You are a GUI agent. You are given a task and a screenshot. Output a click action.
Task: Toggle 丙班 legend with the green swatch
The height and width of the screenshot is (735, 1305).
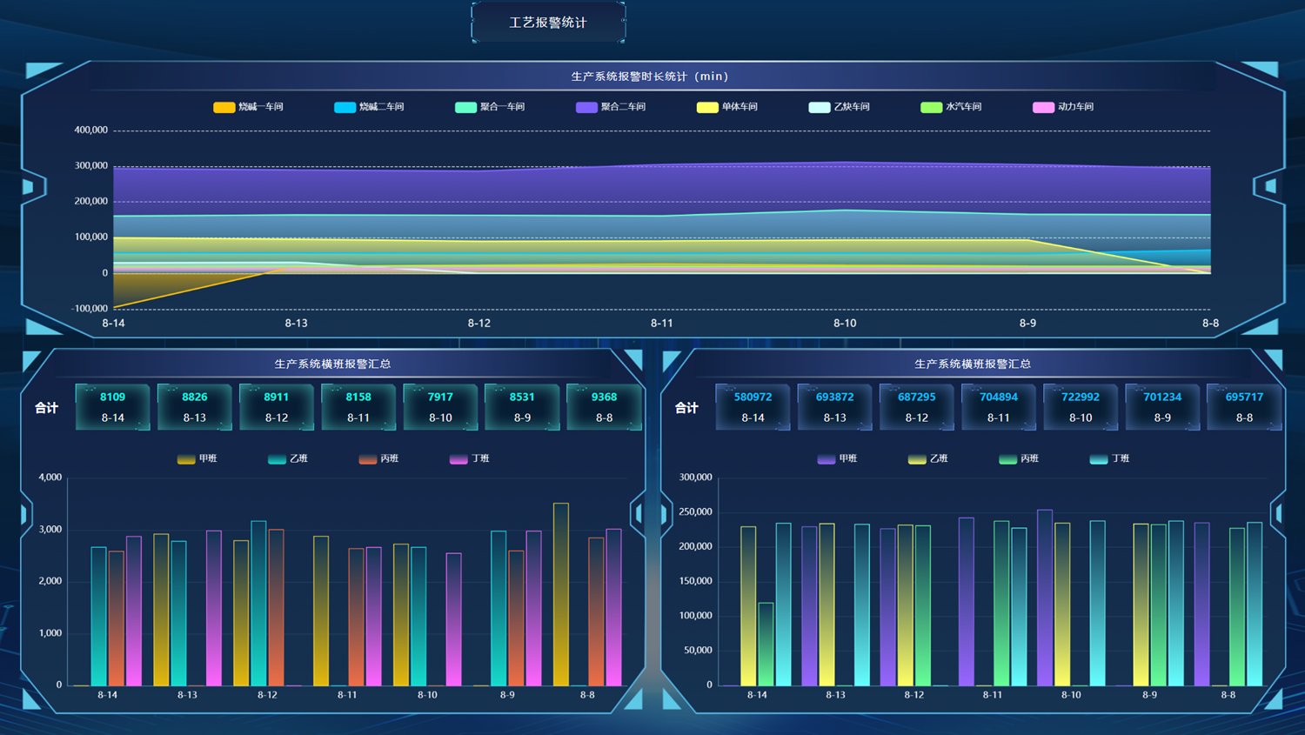tap(1019, 458)
